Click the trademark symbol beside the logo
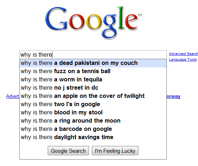 click(x=140, y=15)
